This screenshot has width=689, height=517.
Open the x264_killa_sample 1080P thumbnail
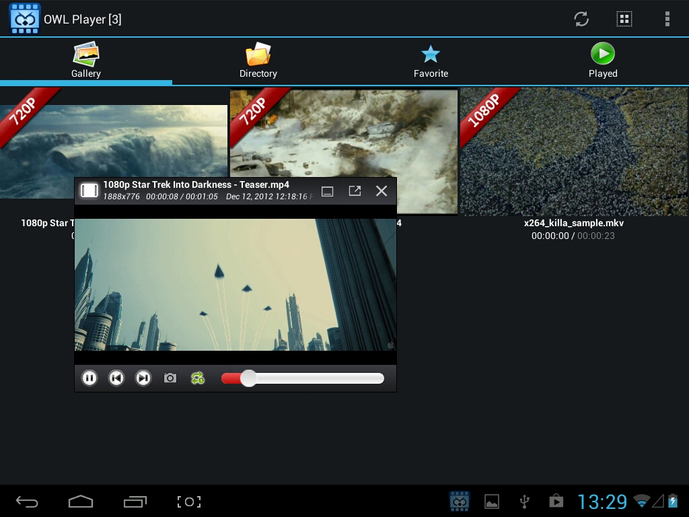[575, 151]
